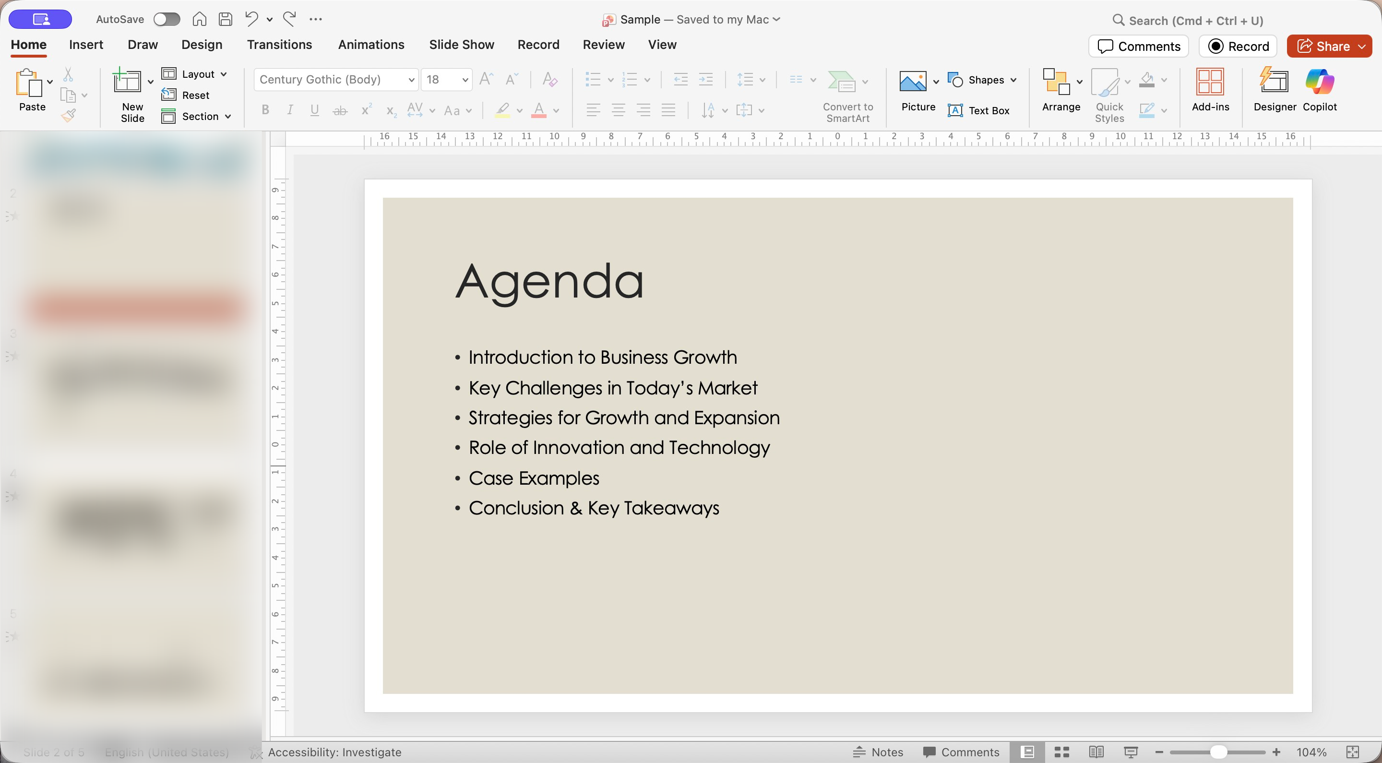Switch to Slide Sorter view icon
The width and height of the screenshot is (1382, 763).
(1062, 752)
